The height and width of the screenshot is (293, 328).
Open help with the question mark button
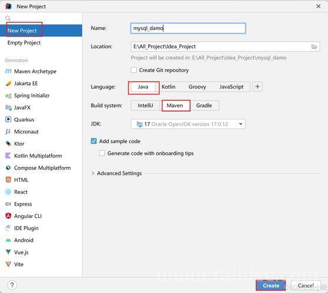12,285
